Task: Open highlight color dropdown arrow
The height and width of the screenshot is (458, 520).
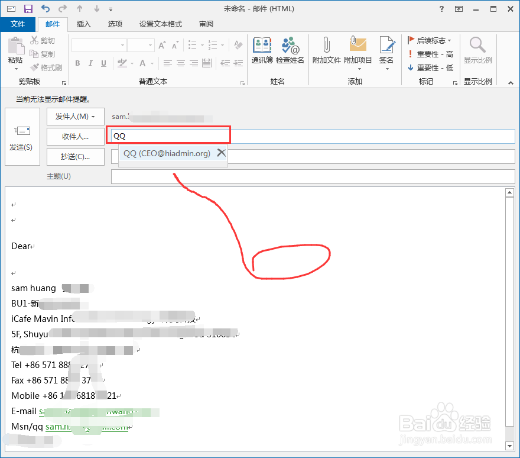Action: [x=132, y=63]
